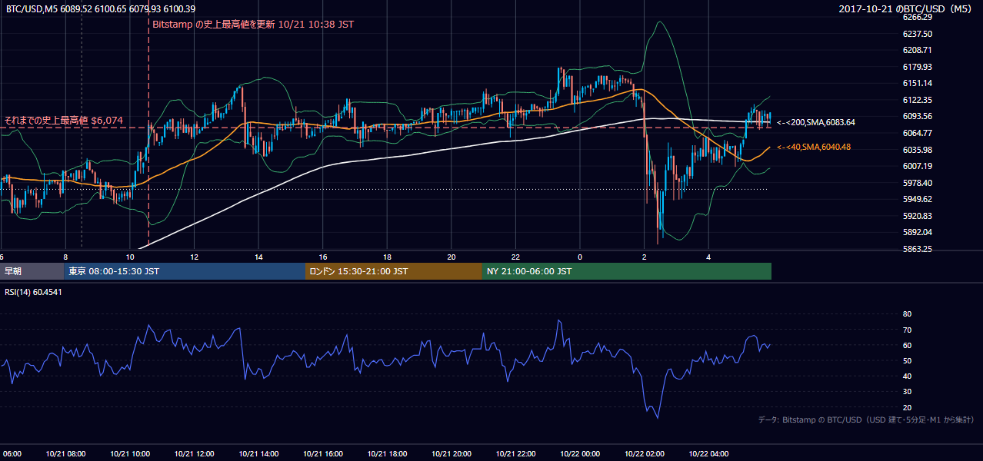The width and height of the screenshot is (983, 461).
Task: Click price axis value 5949.62
Action: pyautogui.click(x=918, y=199)
